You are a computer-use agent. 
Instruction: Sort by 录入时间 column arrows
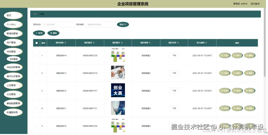(206, 43)
